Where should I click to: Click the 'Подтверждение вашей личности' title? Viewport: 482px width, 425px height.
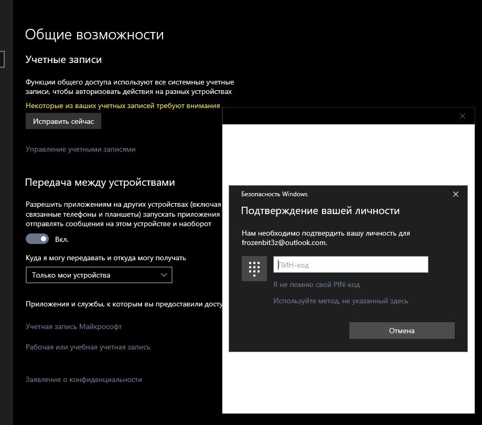(320, 210)
